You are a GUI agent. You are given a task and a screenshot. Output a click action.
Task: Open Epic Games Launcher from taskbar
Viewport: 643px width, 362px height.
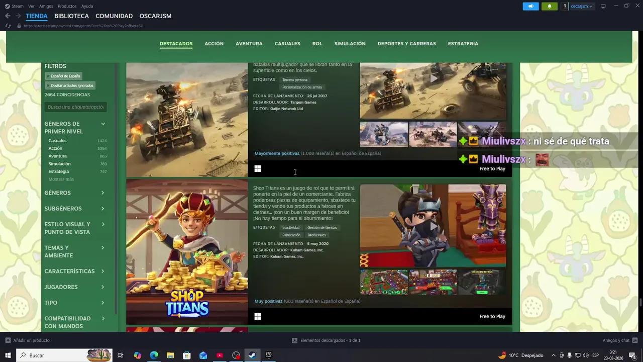coord(269,355)
